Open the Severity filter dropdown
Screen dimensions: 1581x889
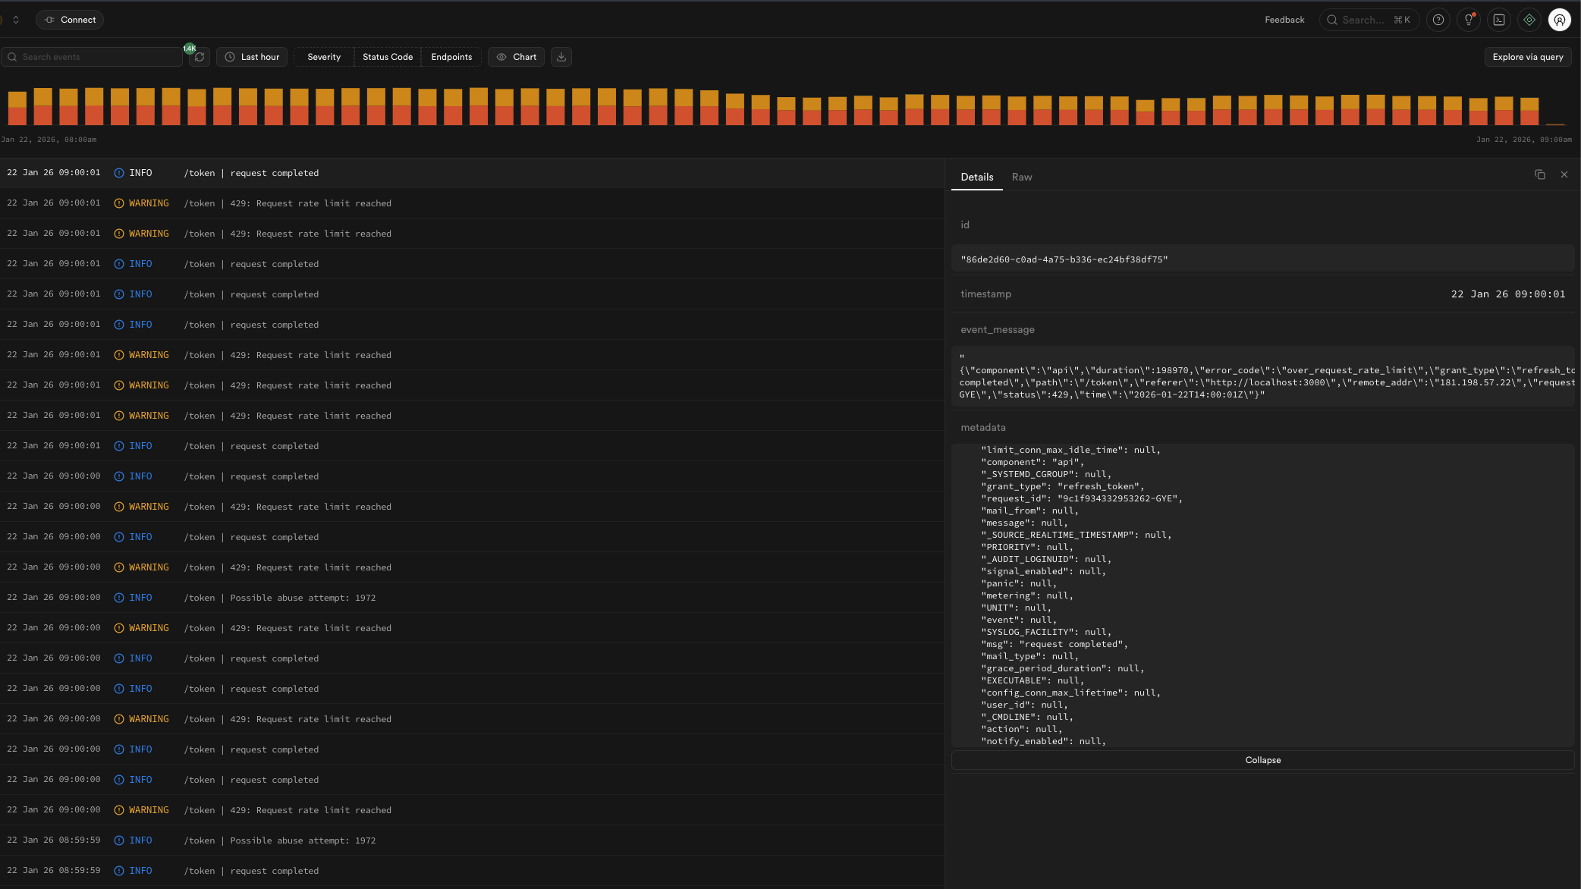tap(324, 57)
